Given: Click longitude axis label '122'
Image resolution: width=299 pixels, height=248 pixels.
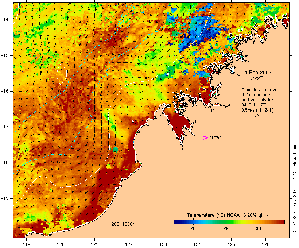Looking at the screenshot, I should point(129,244).
